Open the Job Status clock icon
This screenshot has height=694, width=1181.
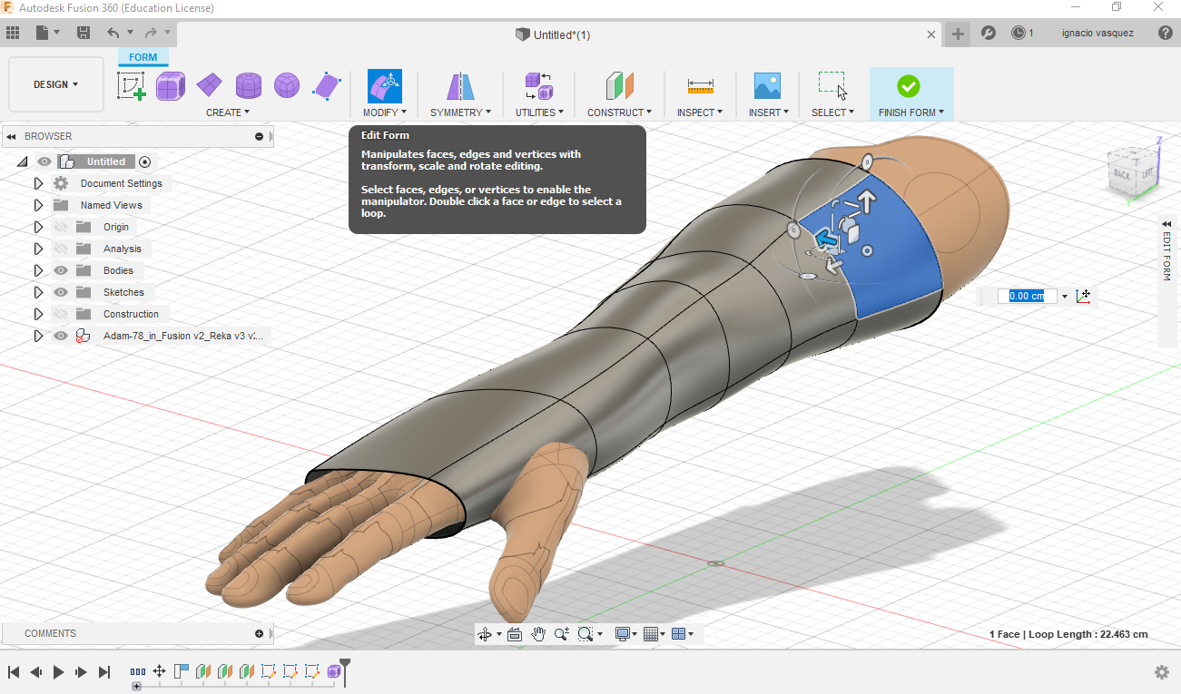tap(1019, 33)
